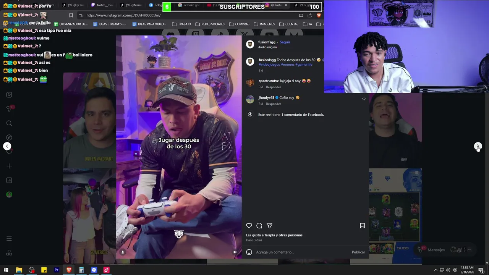The width and height of the screenshot is (489, 275).
Task: Save the reel with the bookmark icon
Action: [x=362, y=226]
